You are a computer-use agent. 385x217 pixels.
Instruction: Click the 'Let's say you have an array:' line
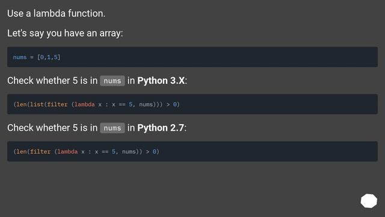65,33
